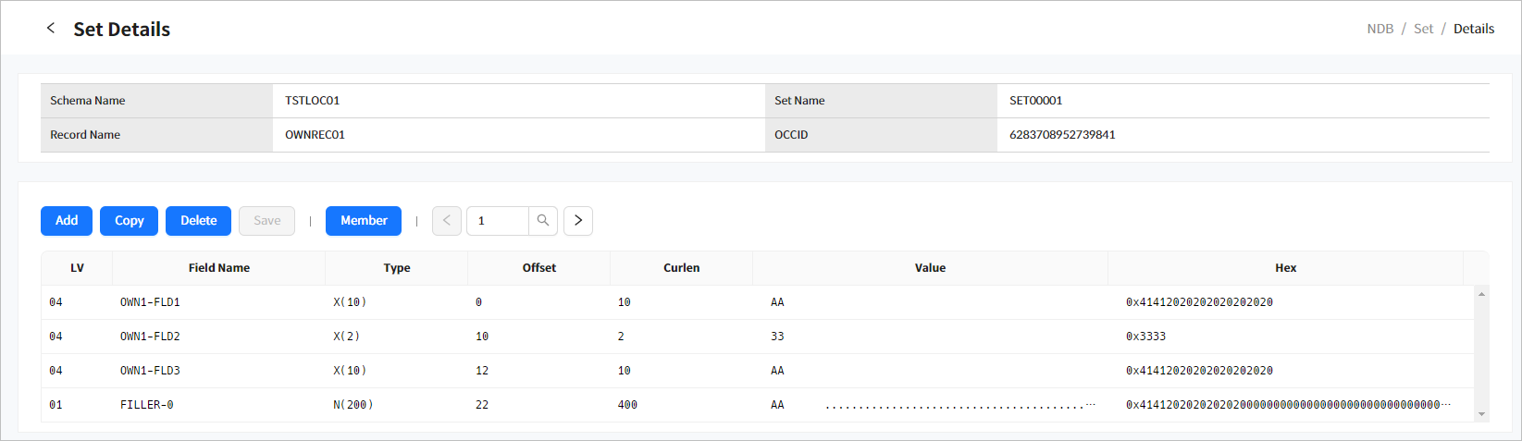Click the back arrow beside Set Details

click(51, 29)
